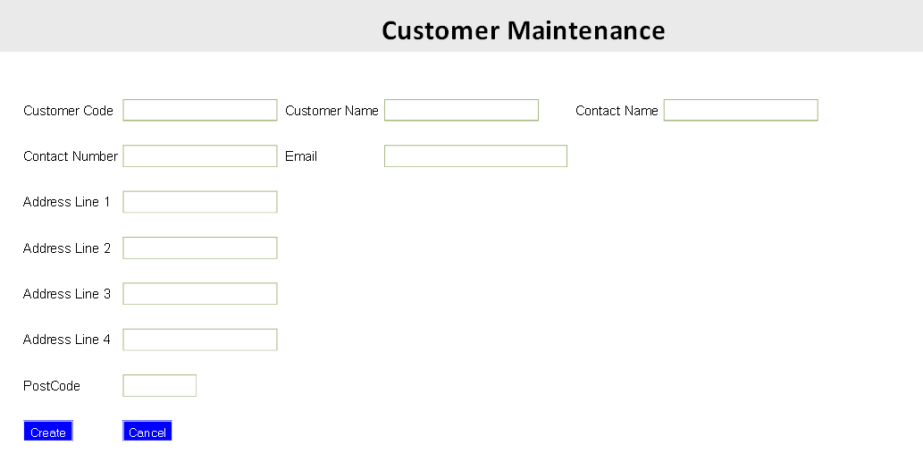
Task: Click the PostCode label
Action: [52, 386]
